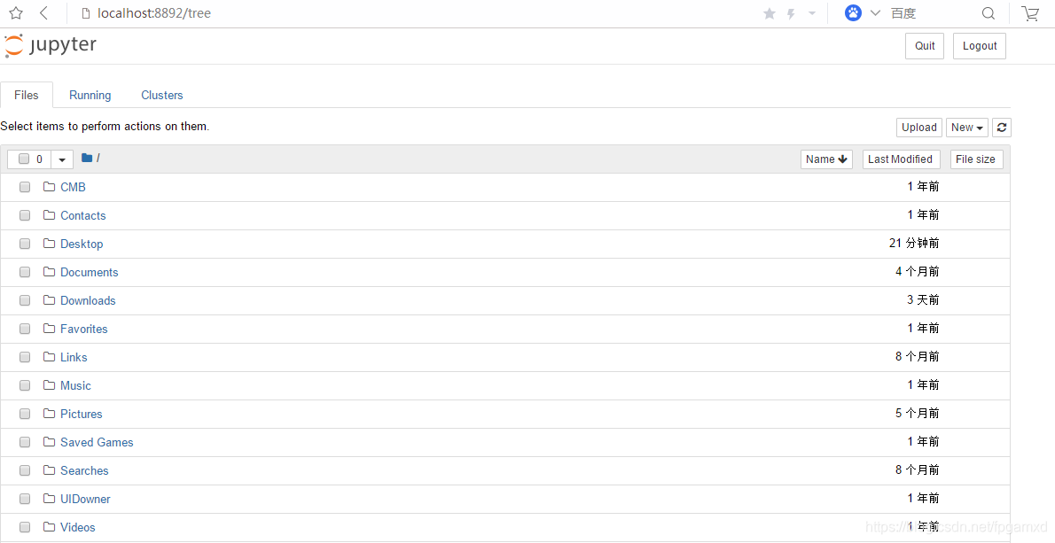Open the Desktop folder link
1055x543 pixels.
(x=82, y=244)
